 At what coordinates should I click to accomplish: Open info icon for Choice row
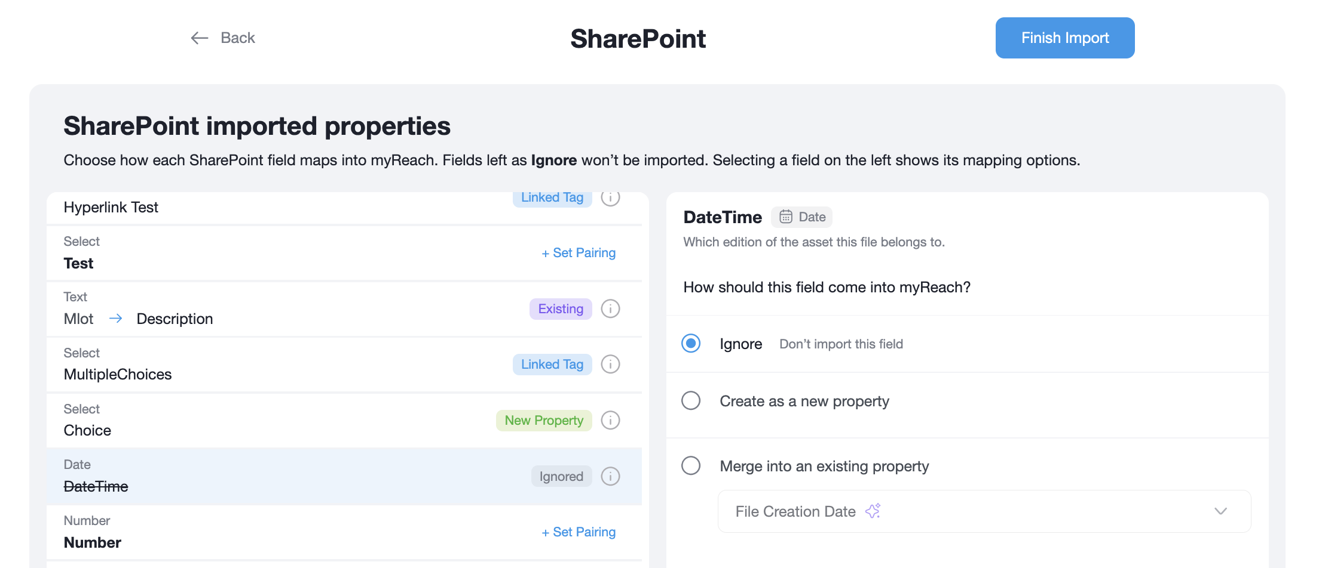pyautogui.click(x=610, y=421)
